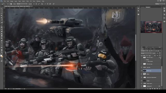Select the Eyedropper tool

coord(2,20)
